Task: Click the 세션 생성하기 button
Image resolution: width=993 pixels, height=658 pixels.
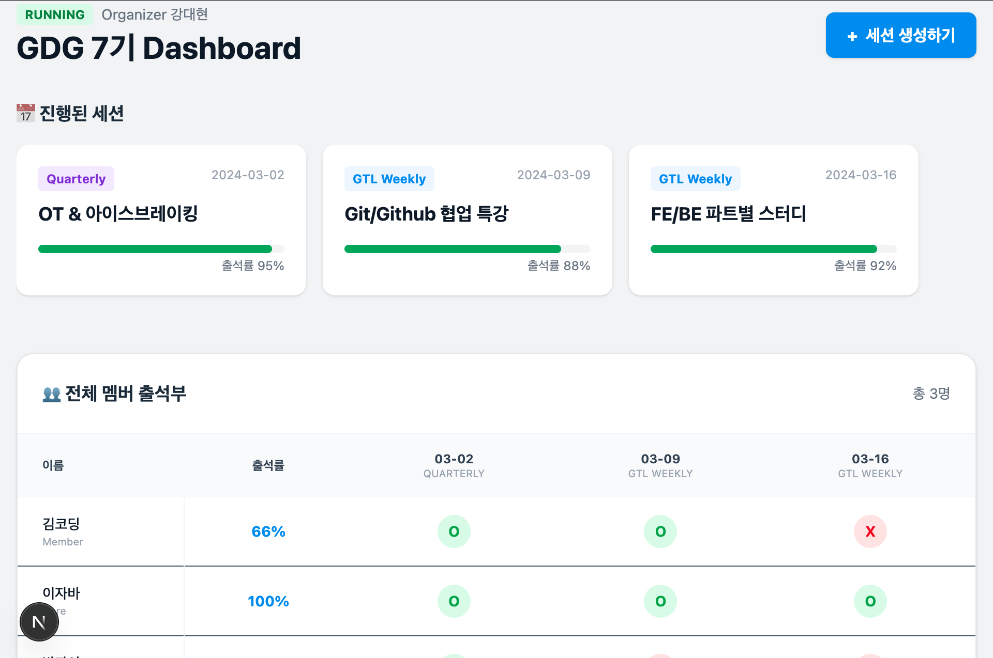Action: (x=900, y=35)
